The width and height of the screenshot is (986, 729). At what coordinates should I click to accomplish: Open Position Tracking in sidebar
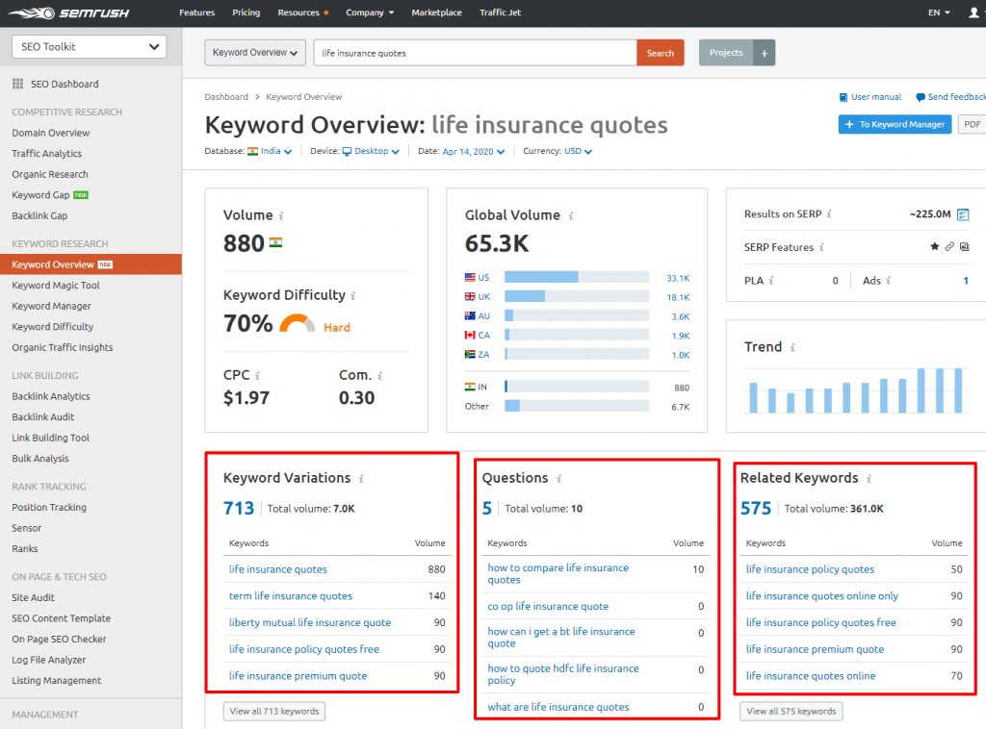point(49,508)
